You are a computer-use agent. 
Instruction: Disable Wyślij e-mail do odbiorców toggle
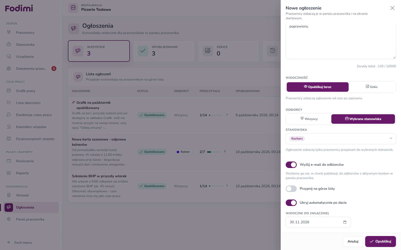click(291, 165)
